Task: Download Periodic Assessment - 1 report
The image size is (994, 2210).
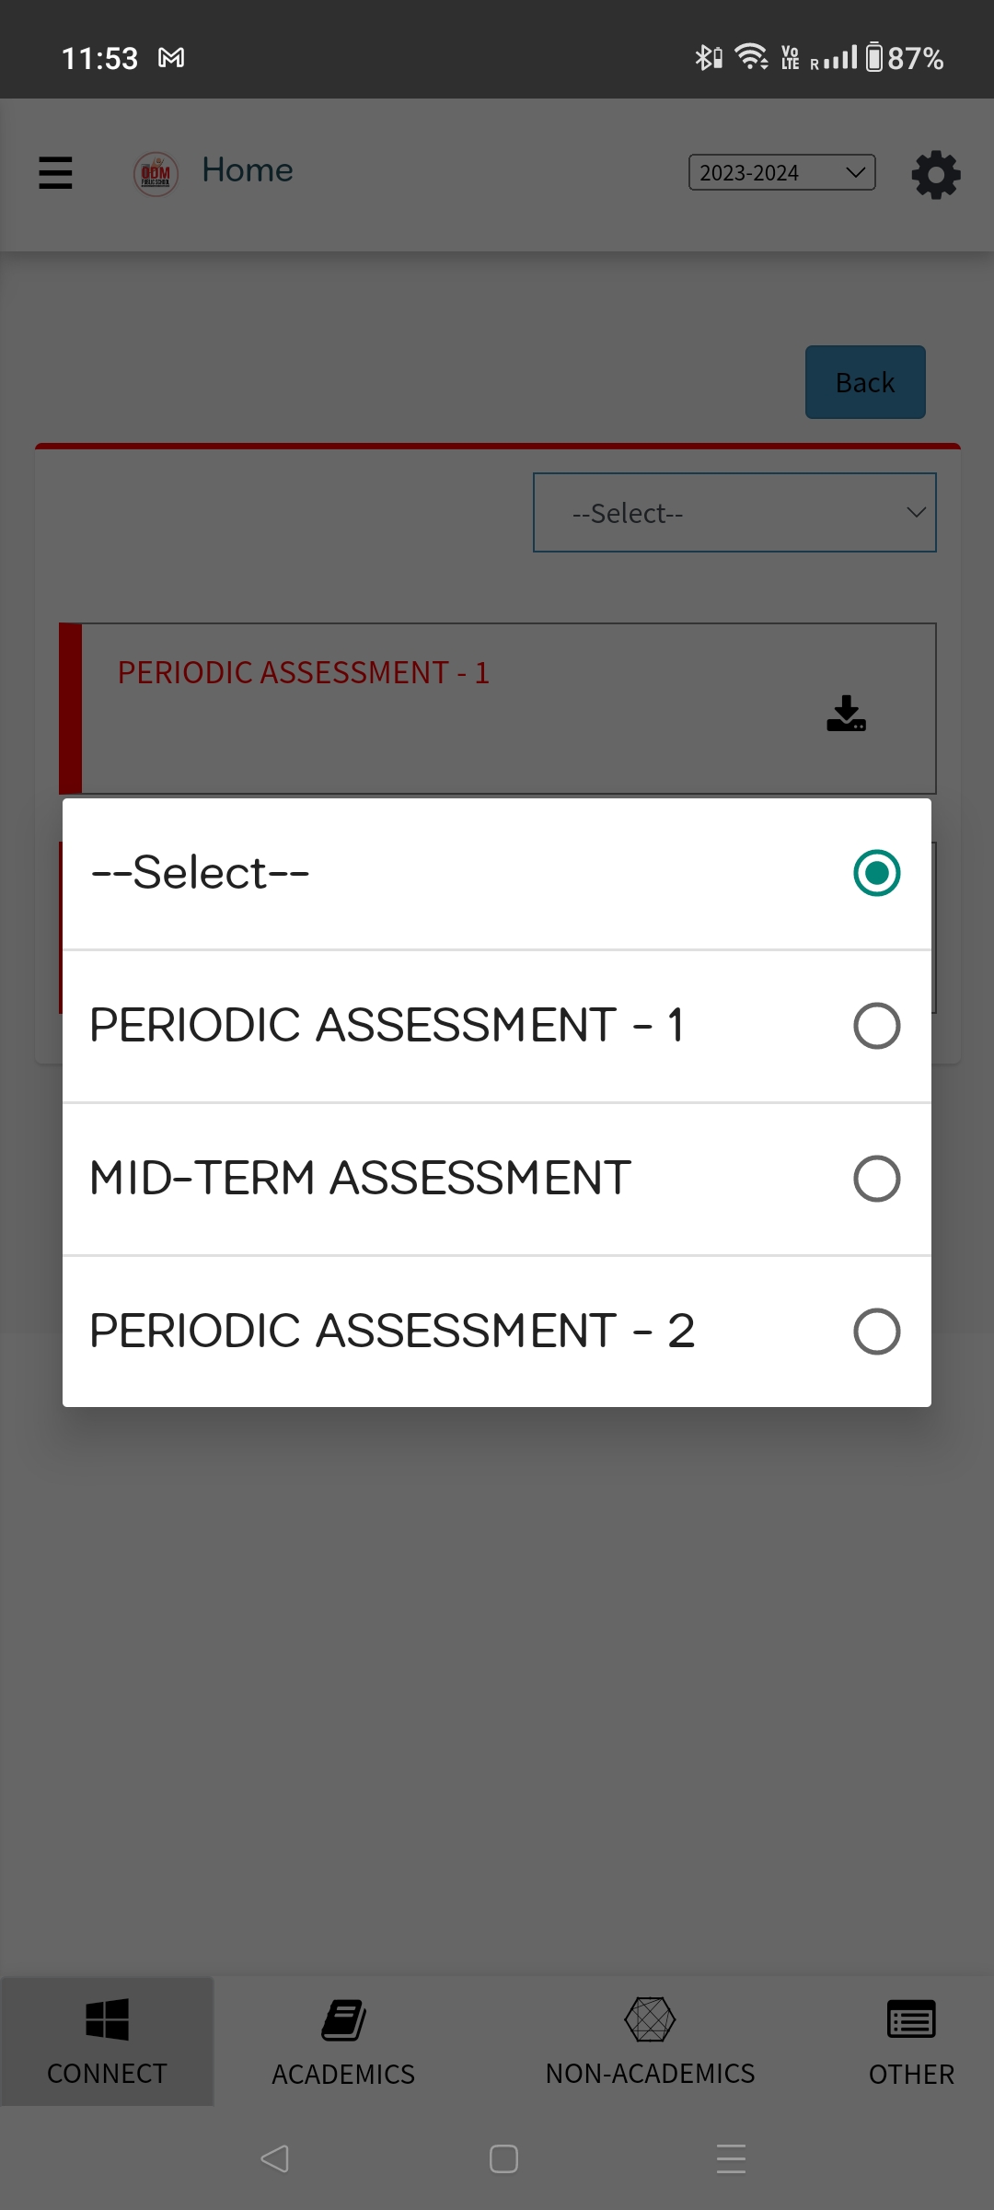Action: pyautogui.click(x=846, y=714)
